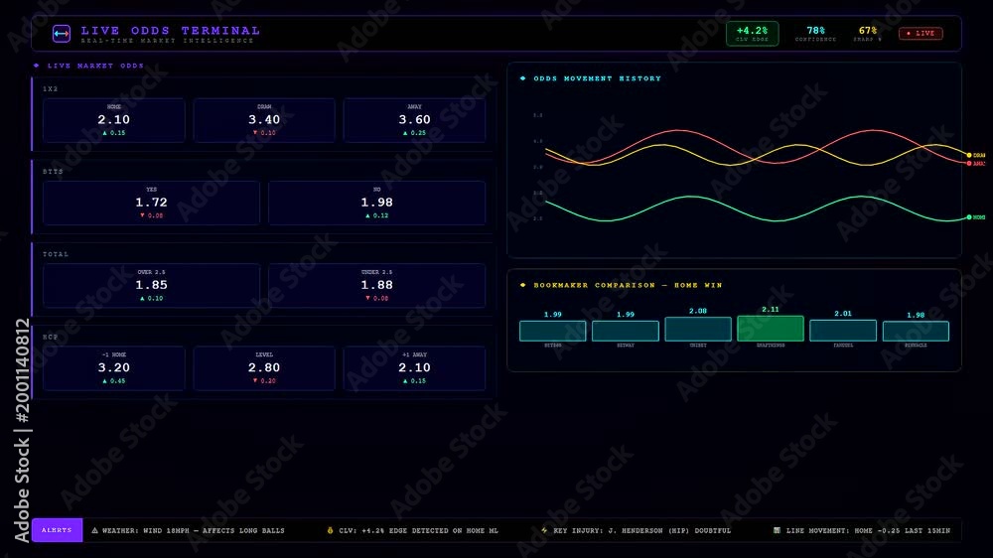Click the Odds Movement History heading
The image size is (993, 558).
(597, 78)
